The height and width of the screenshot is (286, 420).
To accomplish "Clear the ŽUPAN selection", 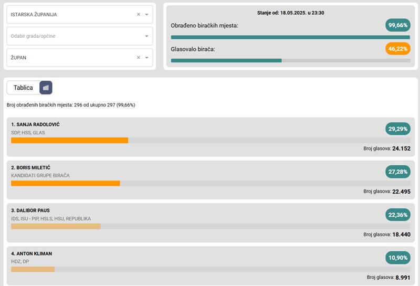I will 139,58.
